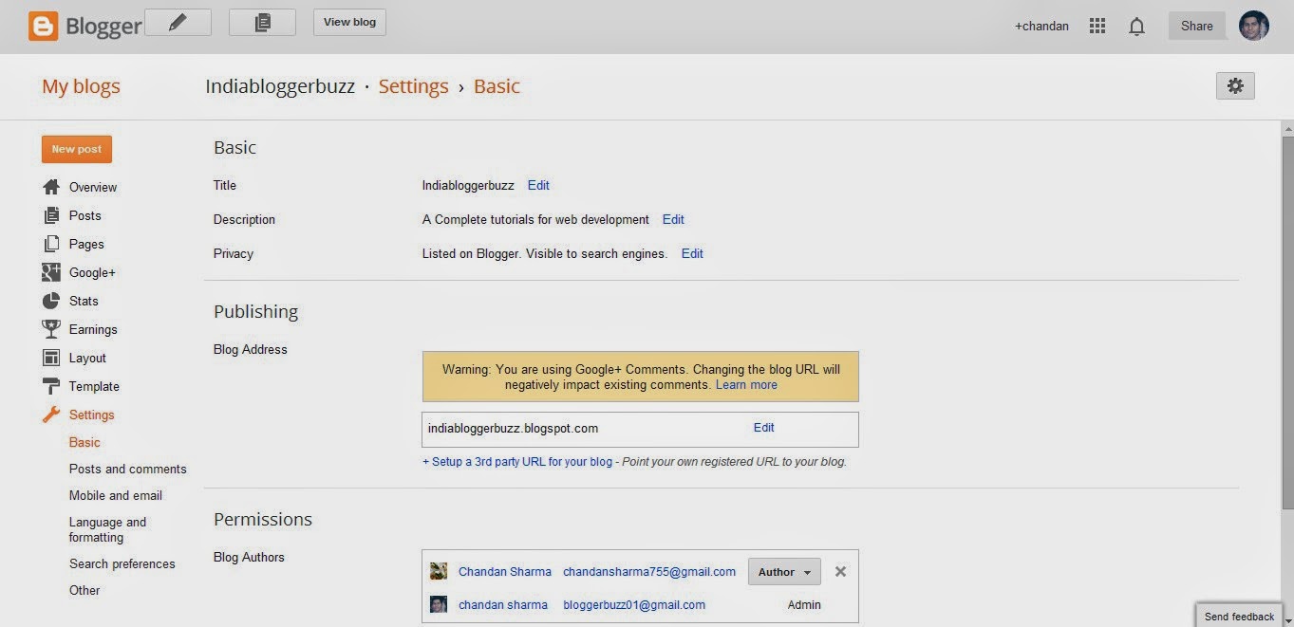Click the Posts sidebar icon
The width and height of the screenshot is (1294, 627).
coord(51,215)
